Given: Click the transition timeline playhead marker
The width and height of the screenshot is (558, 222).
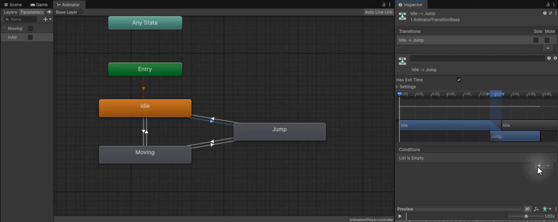Looking at the screenshot, I should [x=400, y=94].
